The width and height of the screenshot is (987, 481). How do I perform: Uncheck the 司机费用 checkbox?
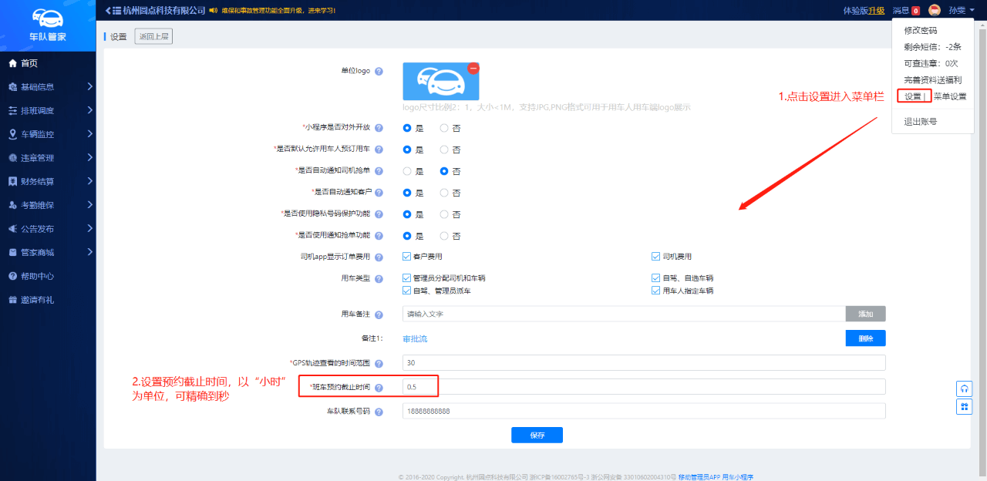click(656, 257)
